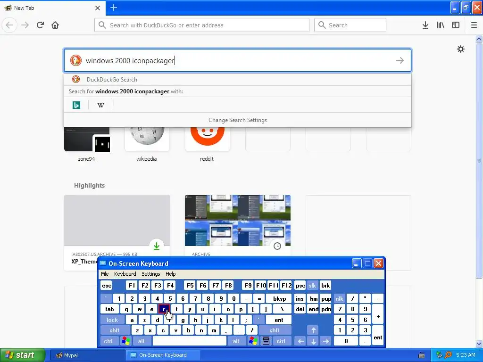Open the hamburger application menu
This screenshot has width=483, height=362.
coord(474,25)
